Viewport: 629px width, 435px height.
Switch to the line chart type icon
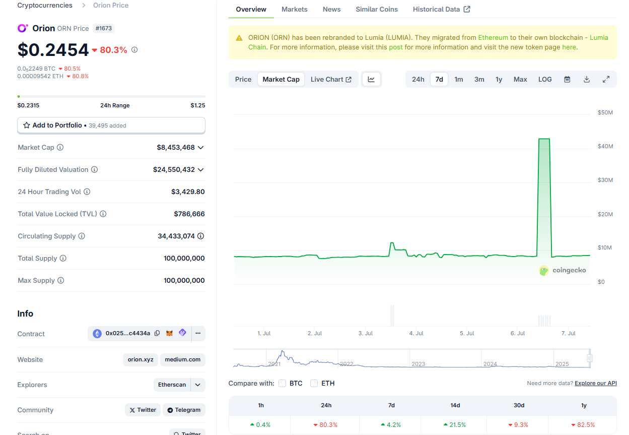click(x=371, y=79)
